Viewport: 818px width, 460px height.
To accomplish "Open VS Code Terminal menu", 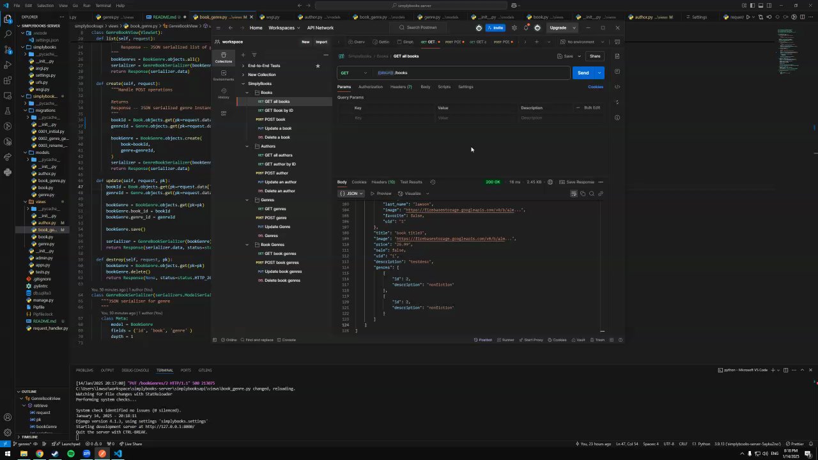I will click(103, 5).
